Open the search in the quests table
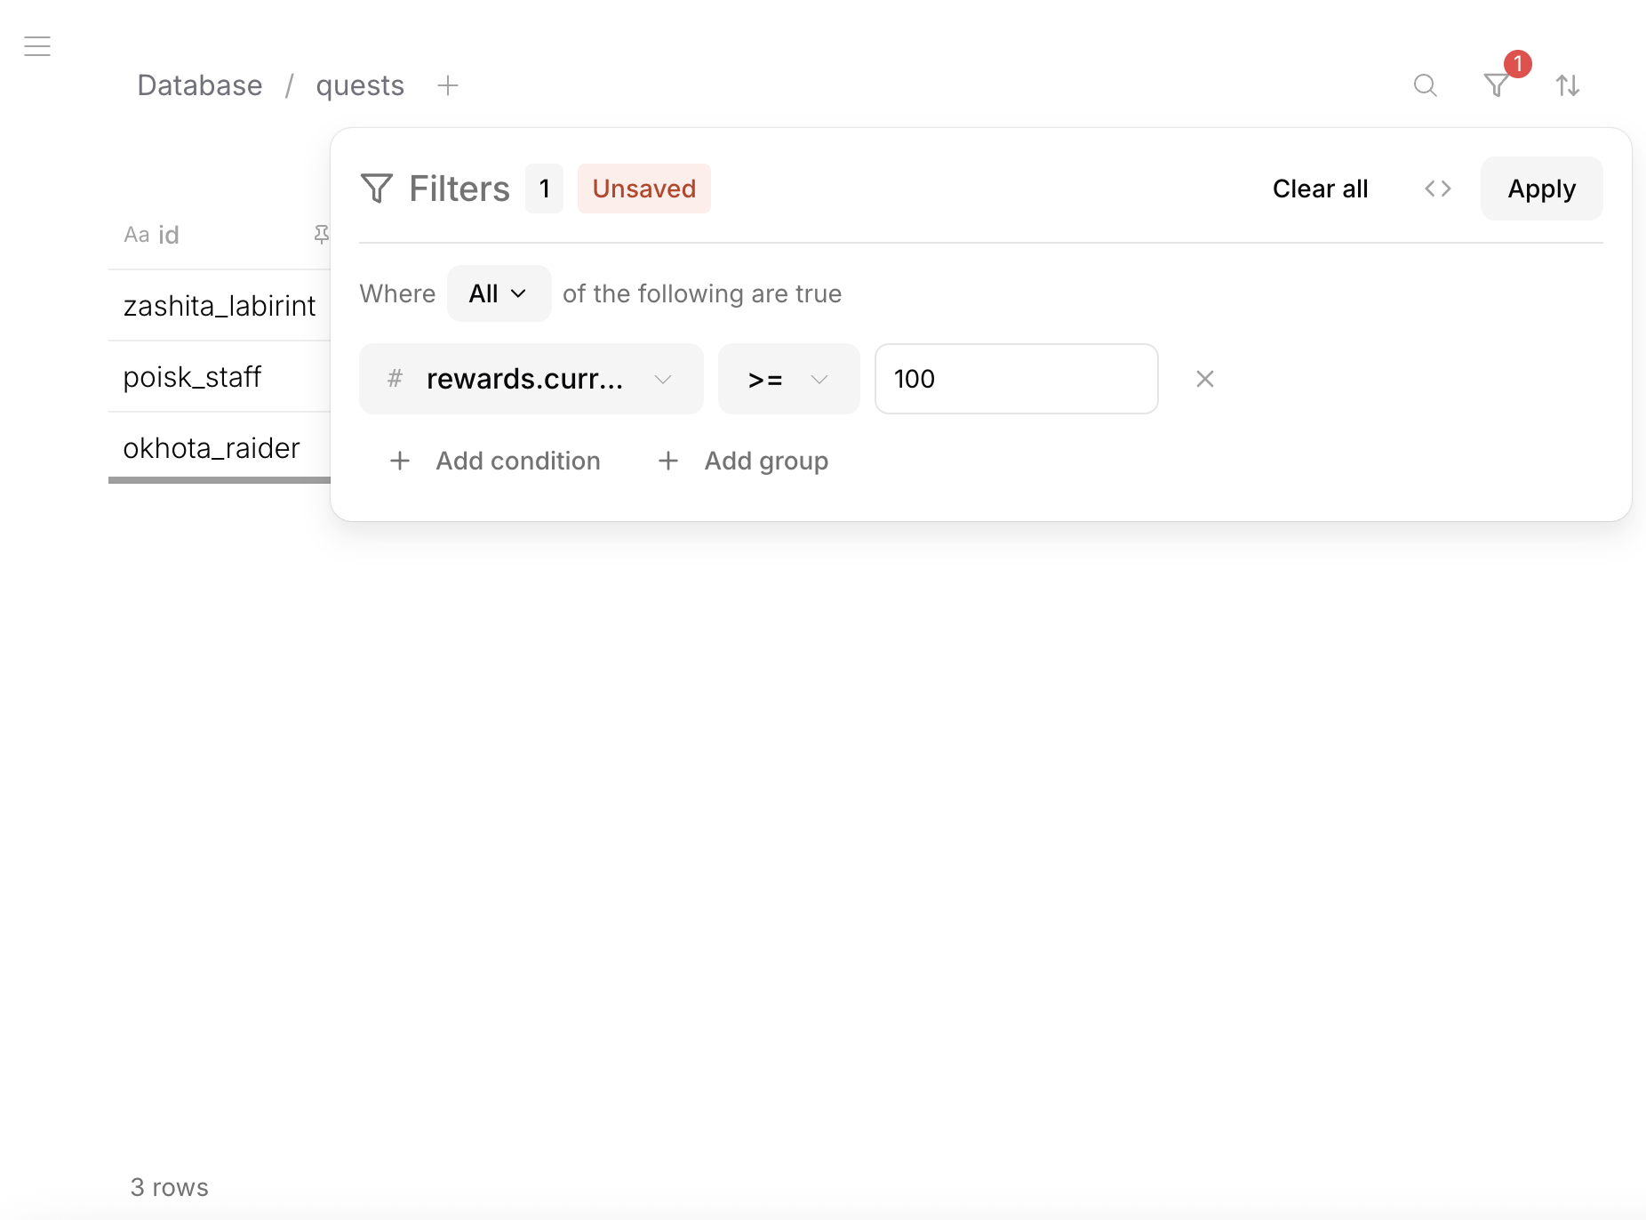Viewport: 1646px width, 1220px height. point(1425,85)
